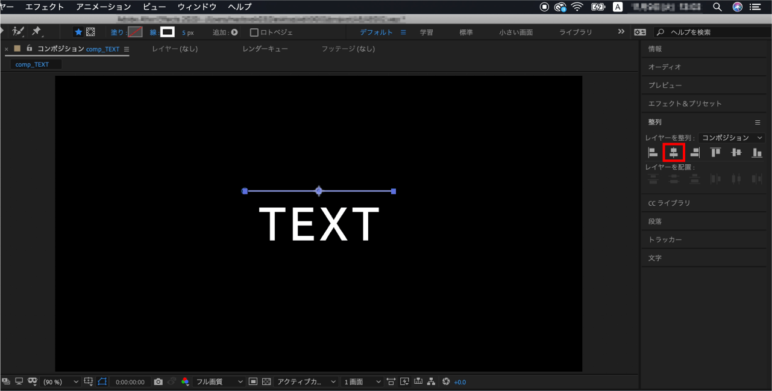This screenshot has width=772, height=391.
Task: Switch to the ライブラリ workspace
Action: [x=576, y=32]
